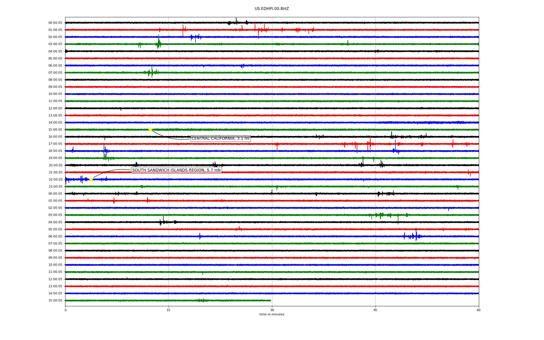
Task: Click the plot title US.EDHPI.00.BHZ
Action: pyautogui.click(x=272, y=9)
